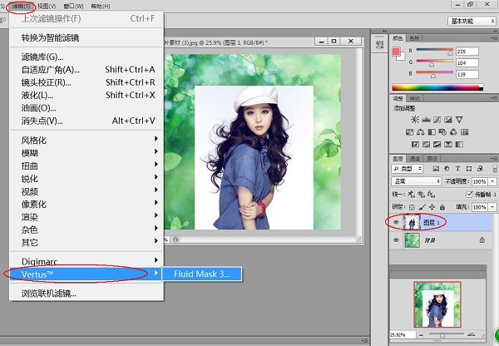Viewport: 499px width, 346px height.
Task: Click the G value field 104
Action: (x=467, y=62)
